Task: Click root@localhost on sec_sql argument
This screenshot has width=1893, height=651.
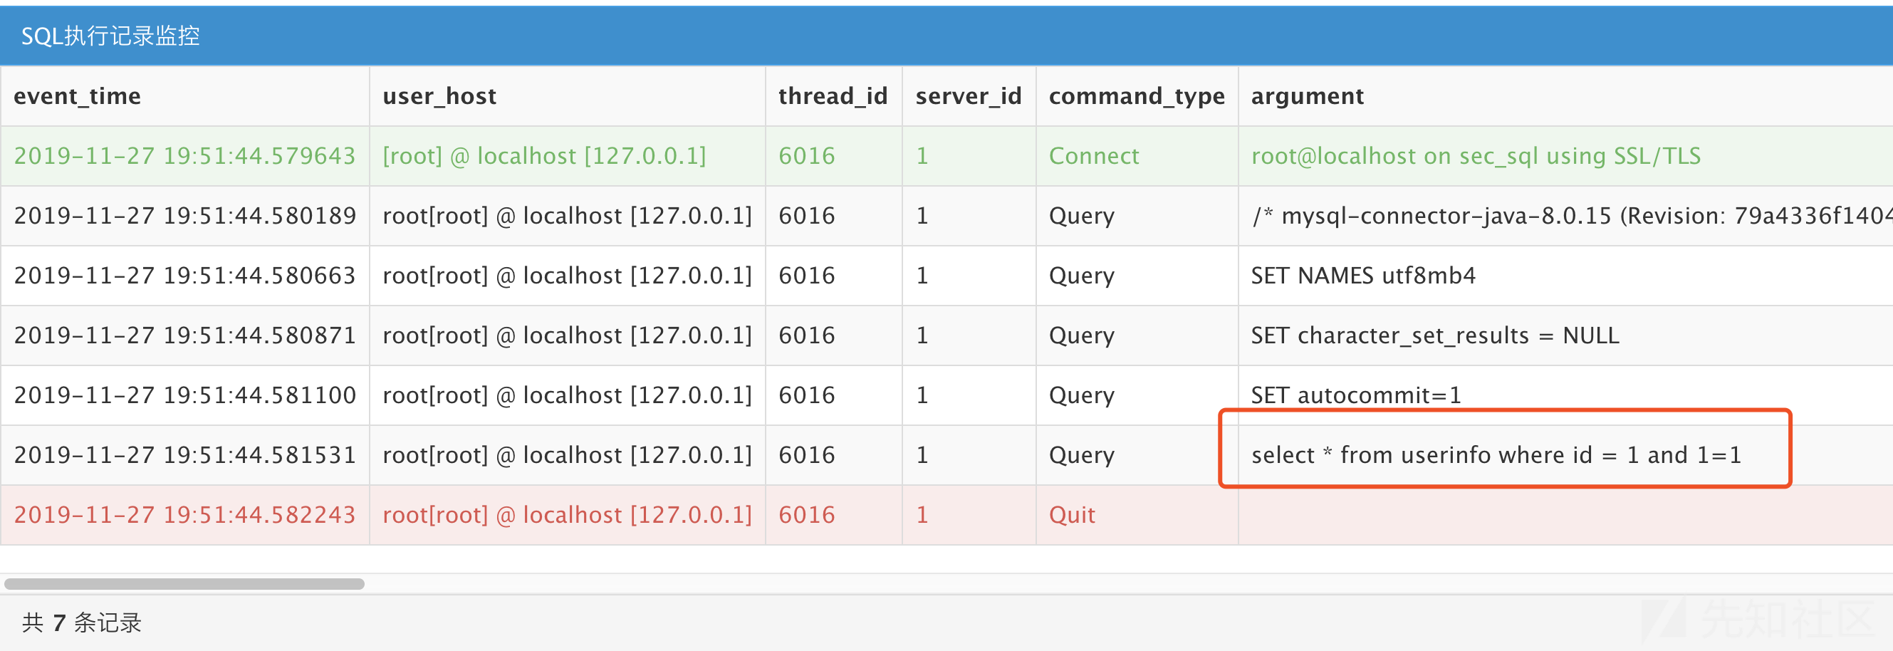Action: (1476, 156)
